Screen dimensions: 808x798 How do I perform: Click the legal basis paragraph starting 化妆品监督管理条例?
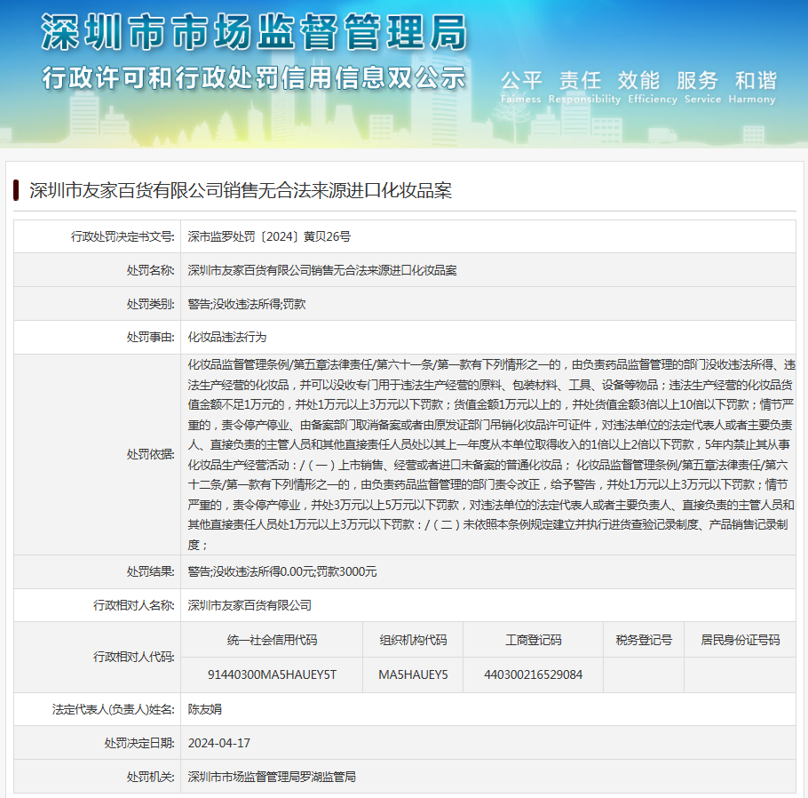(491, 454)
